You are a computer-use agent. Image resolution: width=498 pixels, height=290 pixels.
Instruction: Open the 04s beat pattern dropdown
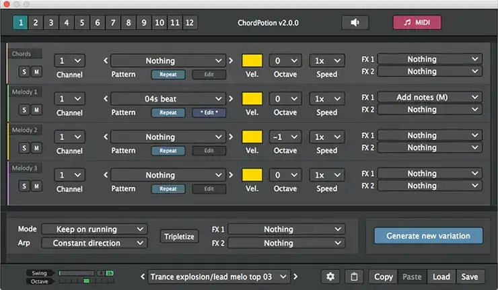pos(168,99)
